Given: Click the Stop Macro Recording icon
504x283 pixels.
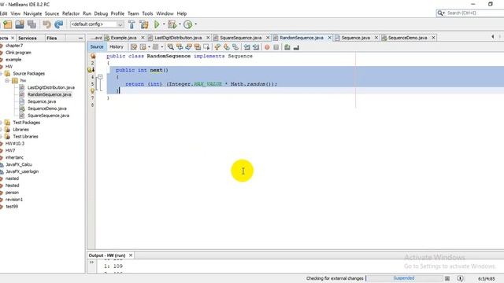Looking at the screenshot, I should (x=276, y=47).
